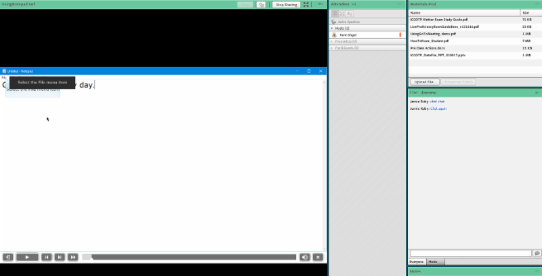Sort files by Size column

[531, 13]
